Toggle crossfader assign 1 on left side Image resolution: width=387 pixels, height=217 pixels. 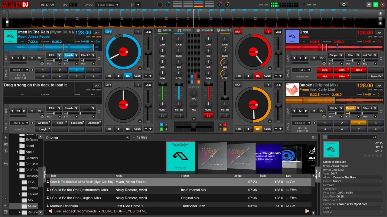[161, 125]
